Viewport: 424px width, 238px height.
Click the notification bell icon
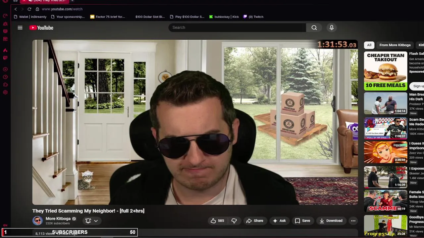click(x=88, y=221)
